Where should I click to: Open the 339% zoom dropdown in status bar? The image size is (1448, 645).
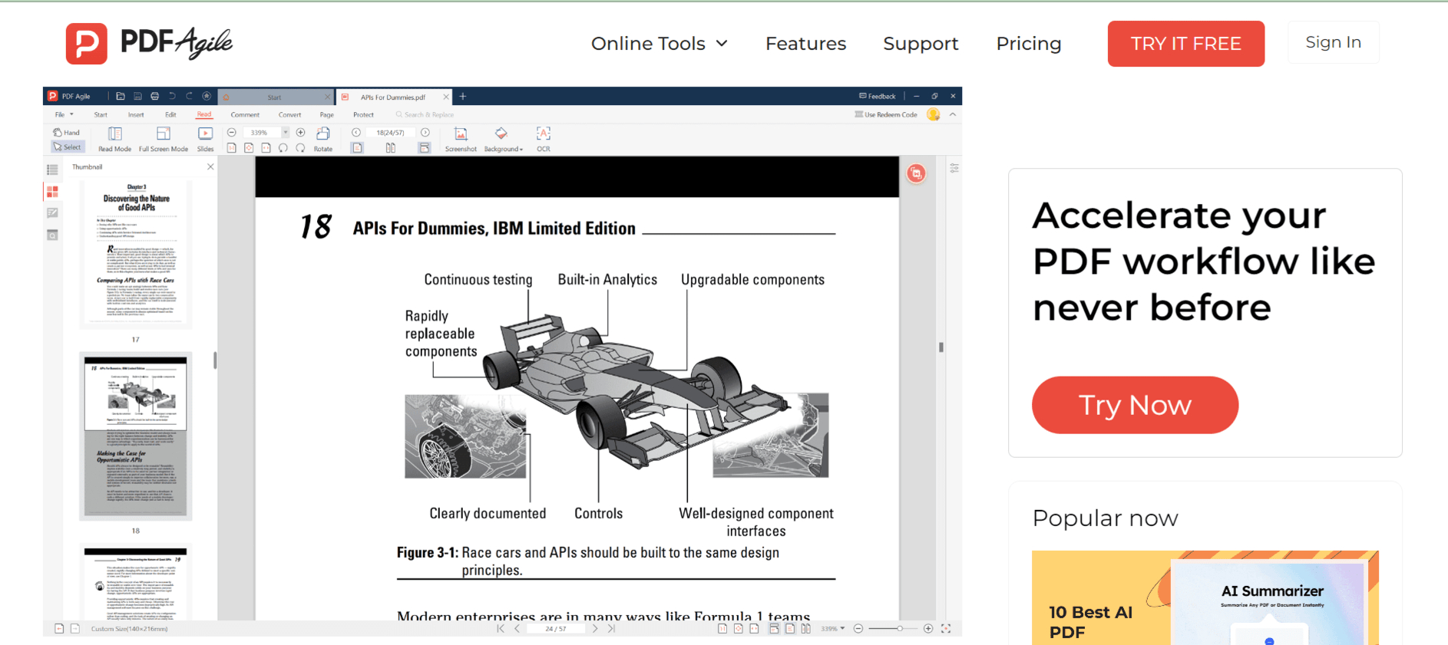pyautogui.click(x=832, y=629)
